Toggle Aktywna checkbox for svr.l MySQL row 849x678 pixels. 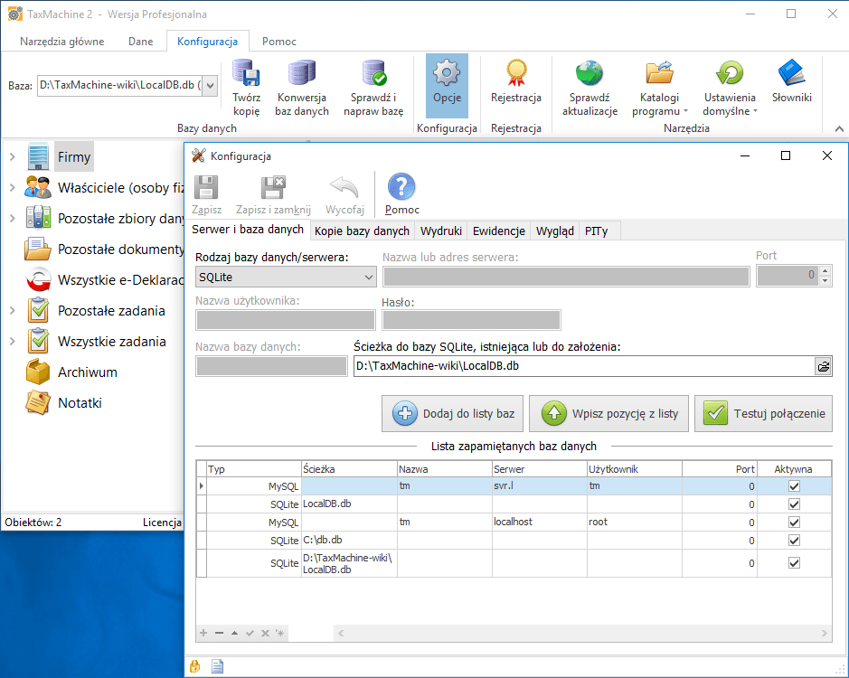click(x=794, y=486)
